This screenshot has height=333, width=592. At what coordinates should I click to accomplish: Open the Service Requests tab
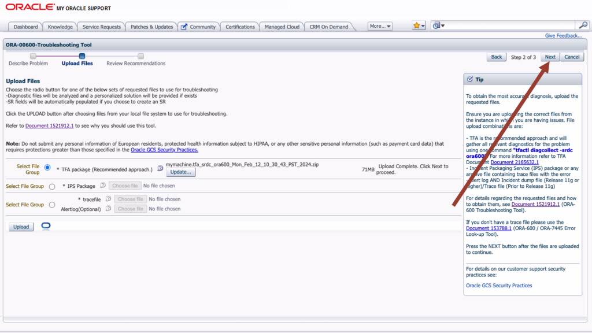[x=101, y=26]
